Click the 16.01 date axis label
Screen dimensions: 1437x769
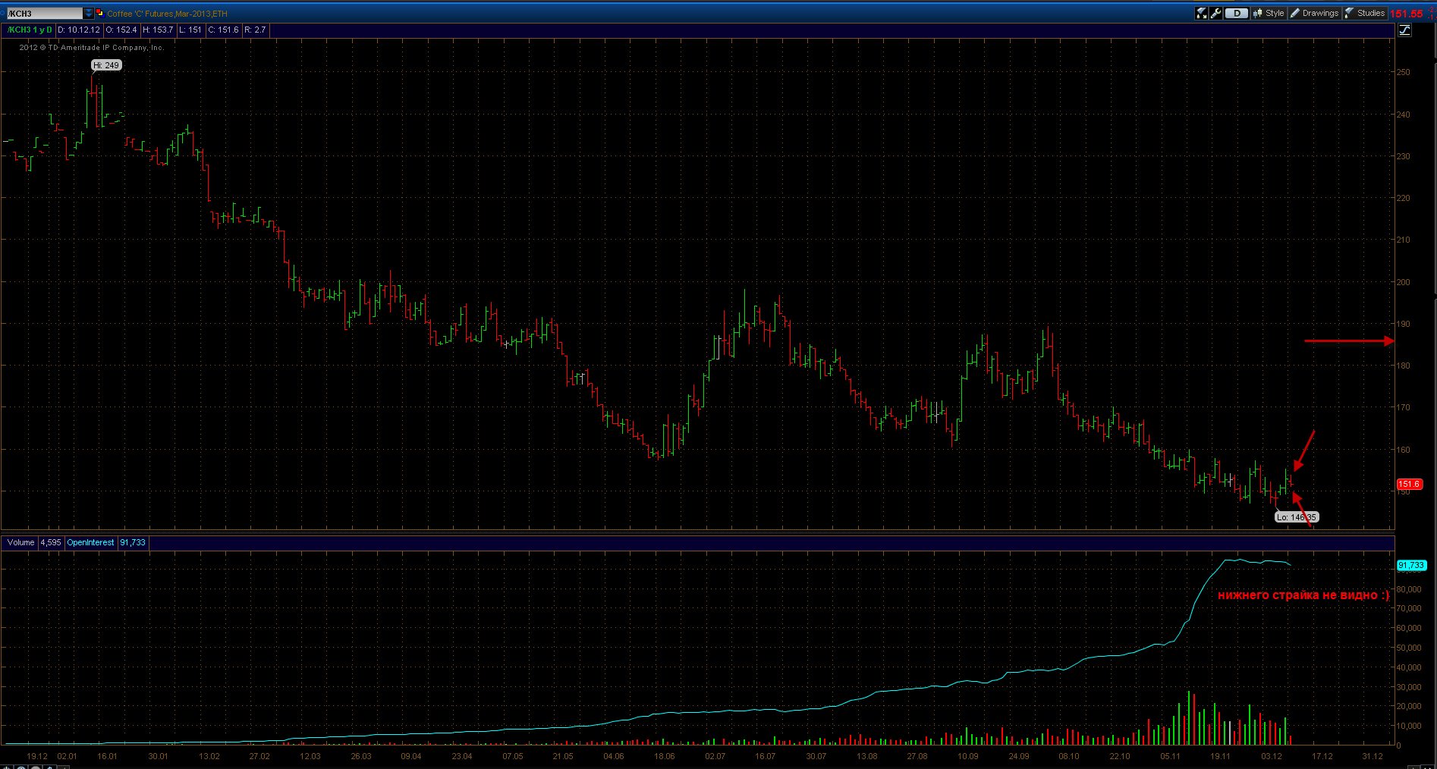point(107,756)
